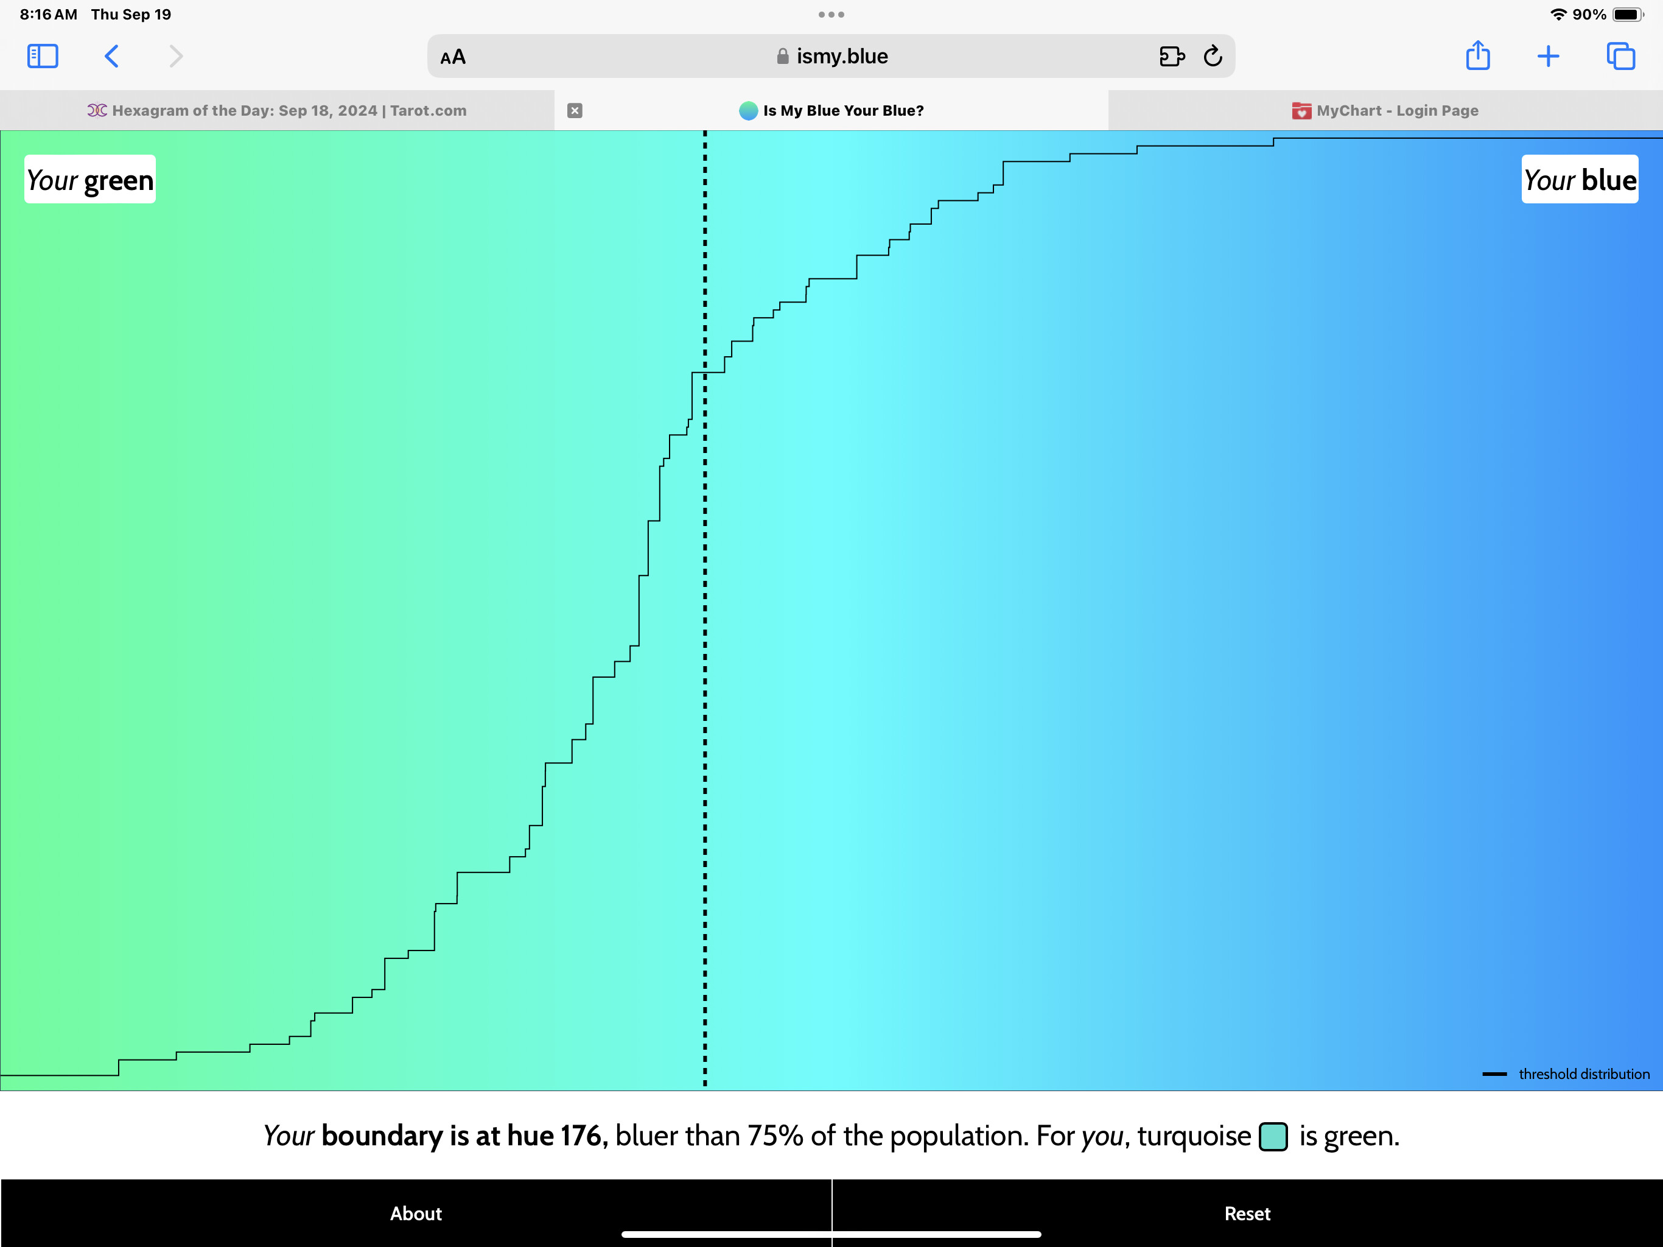This screenshot has height=1247, width=1663.
Task: Select the Is My Blue Your Blue tab
Action: 831,111
